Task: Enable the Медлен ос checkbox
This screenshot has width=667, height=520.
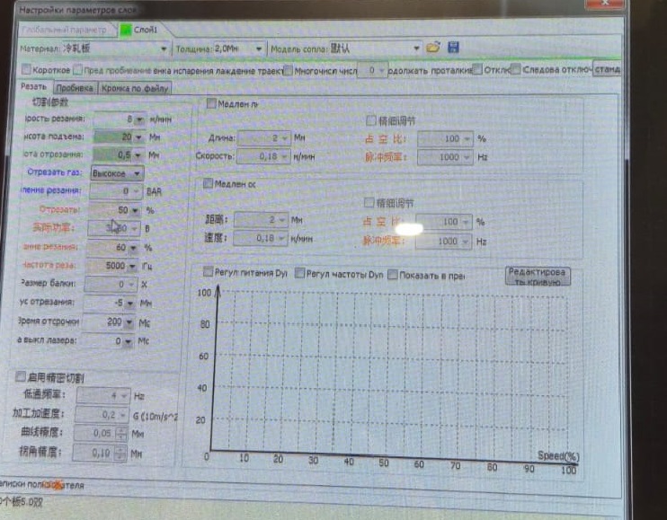Action: click(x=208, y=183)
